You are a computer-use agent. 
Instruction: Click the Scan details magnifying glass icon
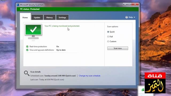point(27,73)
